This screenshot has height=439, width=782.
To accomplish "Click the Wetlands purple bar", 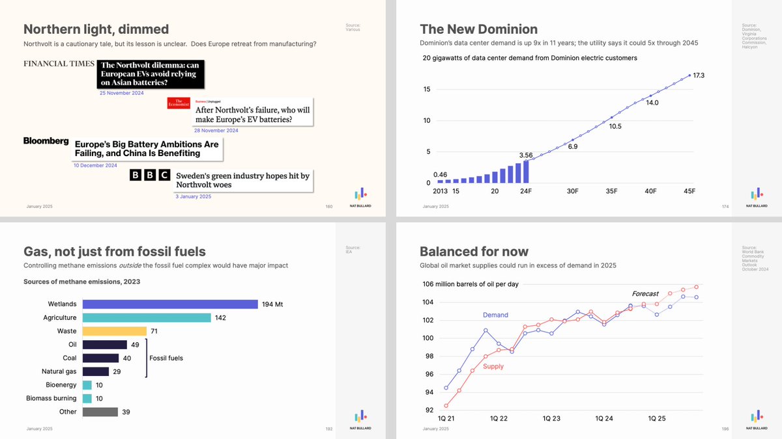I will [170, 304].
